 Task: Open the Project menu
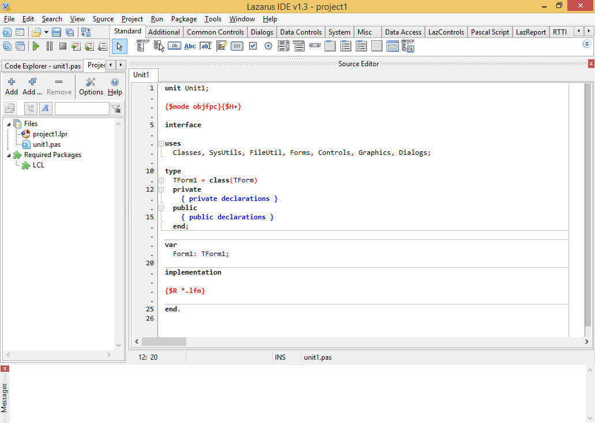(132, 19)
